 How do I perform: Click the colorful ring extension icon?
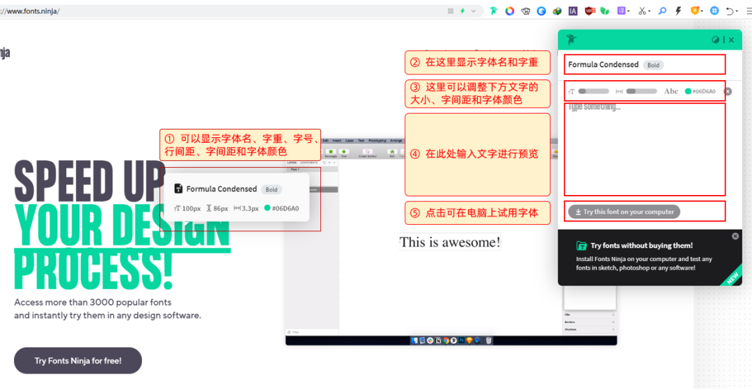point(509,10)
